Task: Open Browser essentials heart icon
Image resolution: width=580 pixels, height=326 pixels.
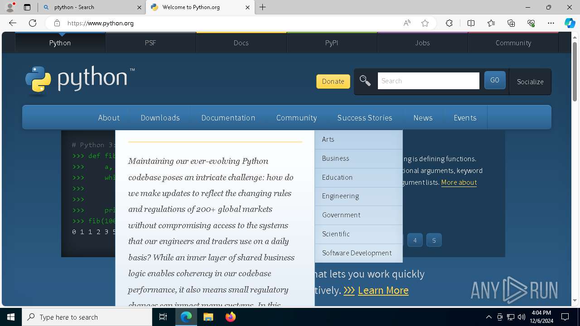Action: (x=531, y=23)
